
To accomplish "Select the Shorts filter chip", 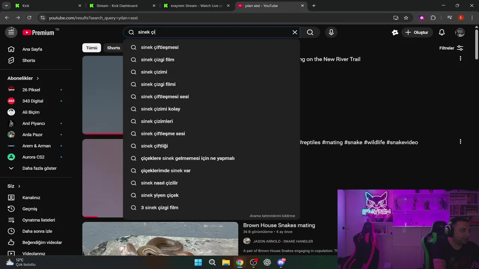I will 113,48.
